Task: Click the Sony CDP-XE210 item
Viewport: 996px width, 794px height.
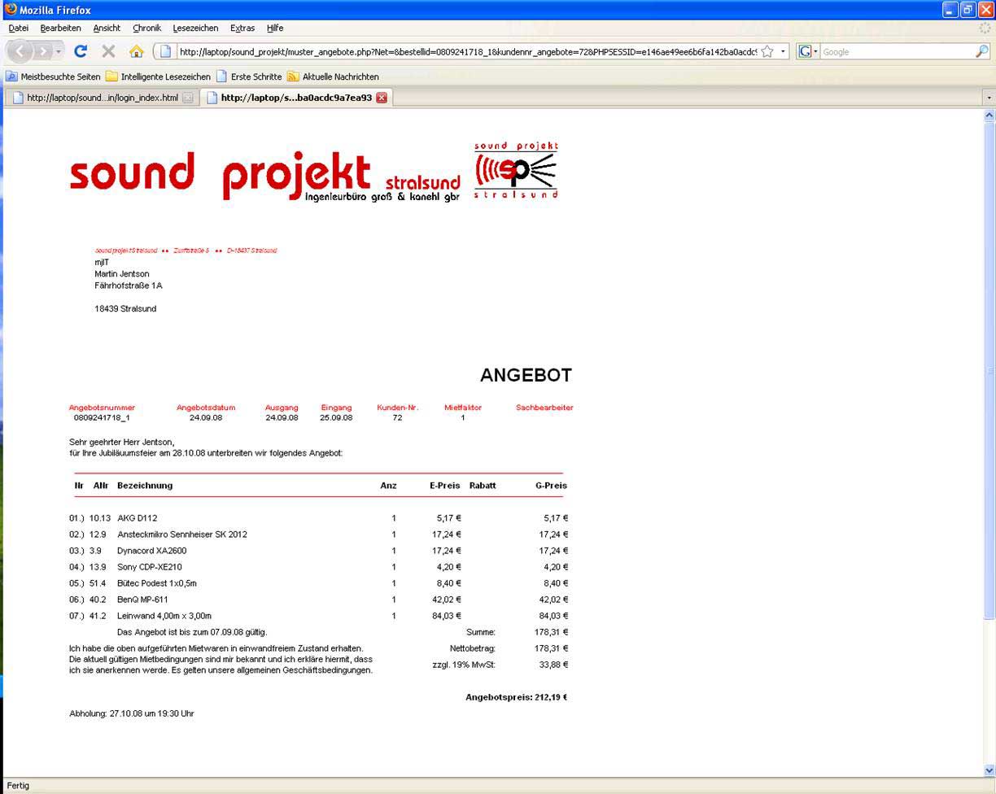Action: (x=150, y=567)
